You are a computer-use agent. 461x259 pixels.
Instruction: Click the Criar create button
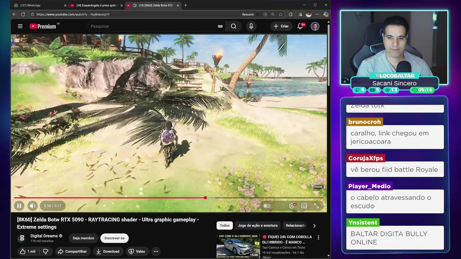tap(281, 26)
